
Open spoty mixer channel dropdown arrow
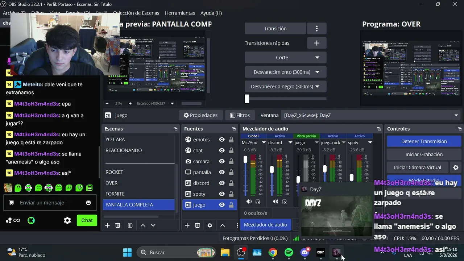[370, 143]
